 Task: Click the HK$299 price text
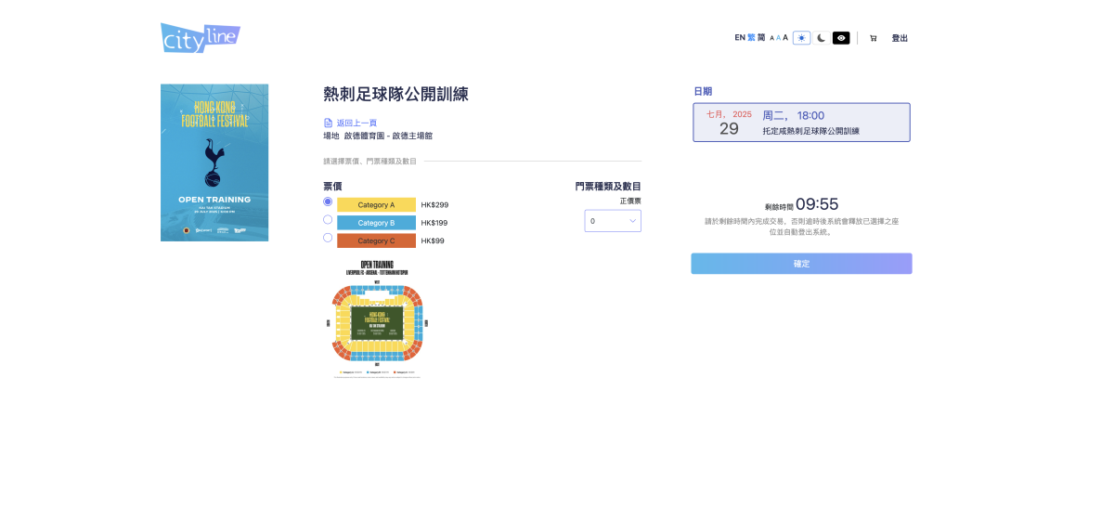pyautogui.click(x=434, y=205)
